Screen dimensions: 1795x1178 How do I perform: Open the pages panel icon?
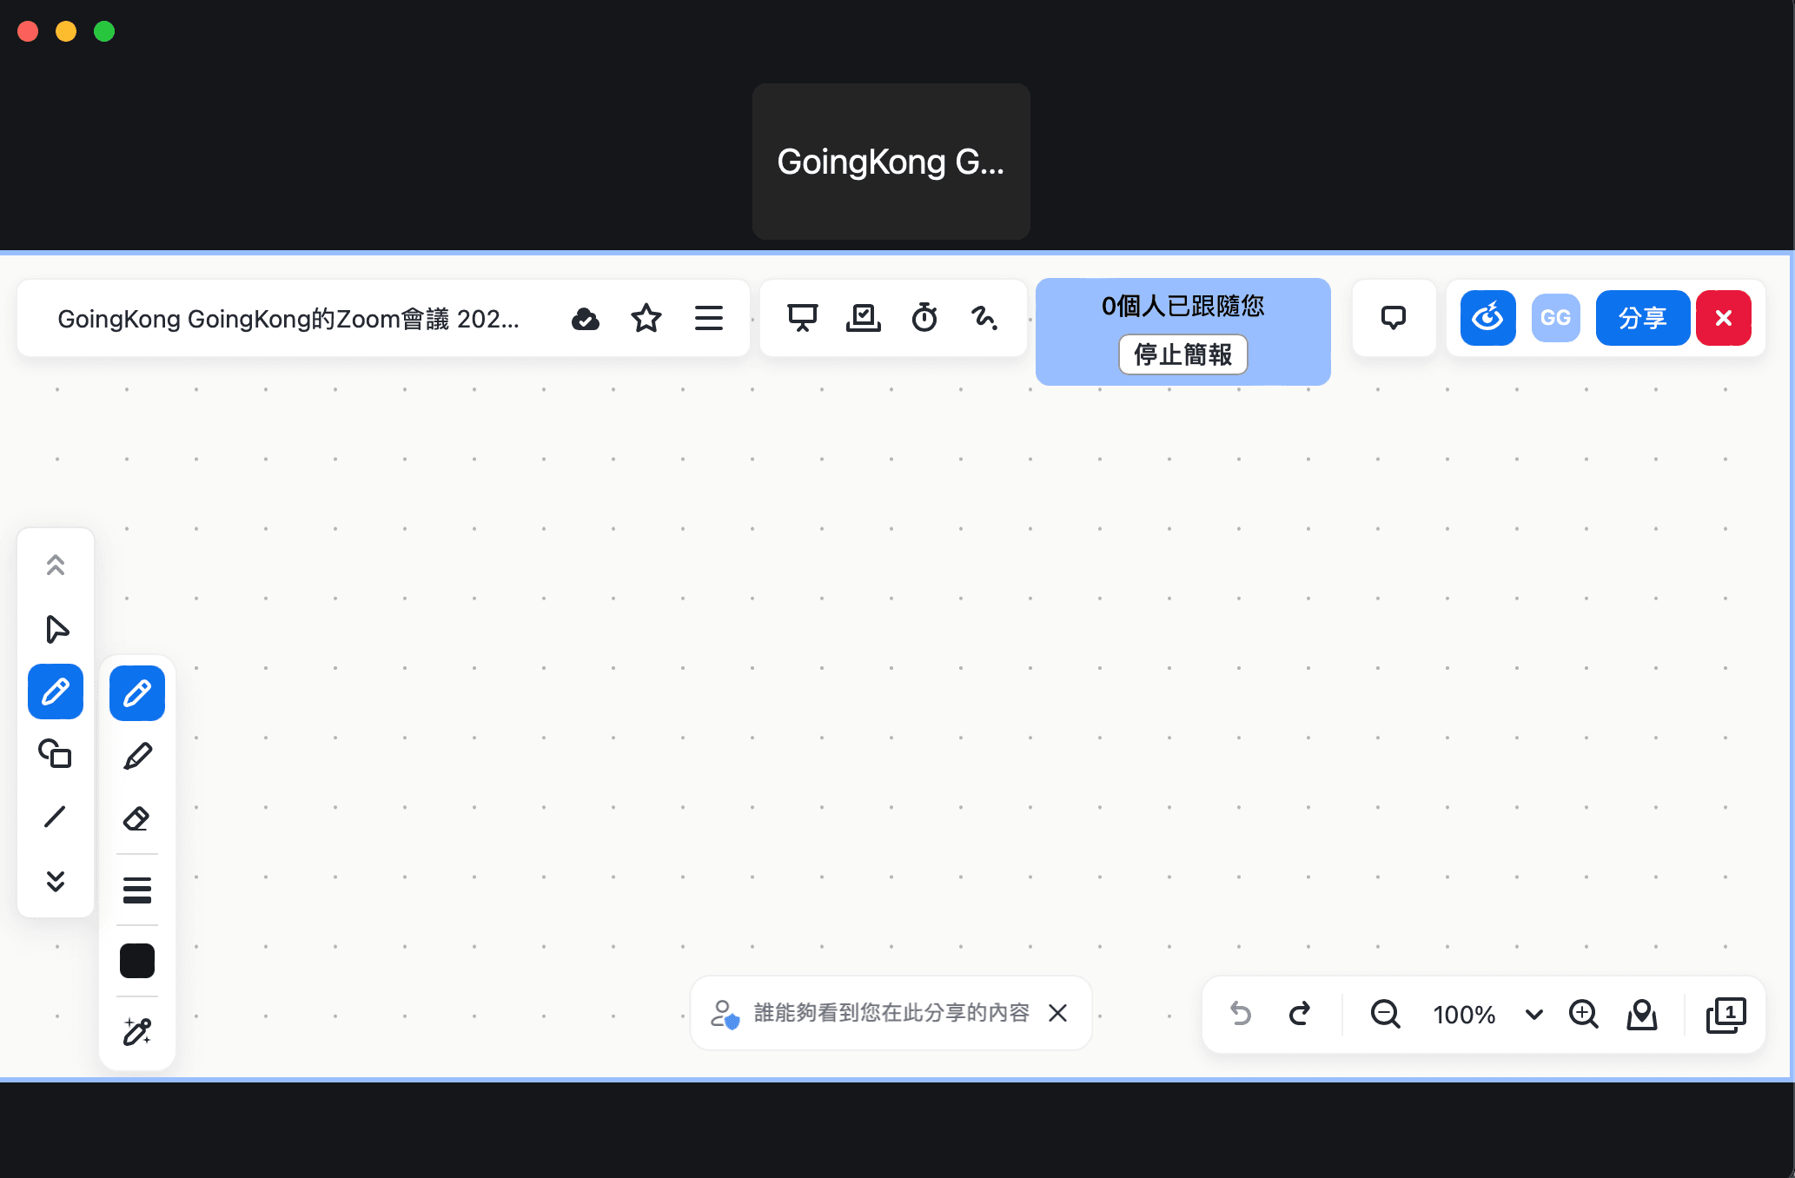1725,1014
